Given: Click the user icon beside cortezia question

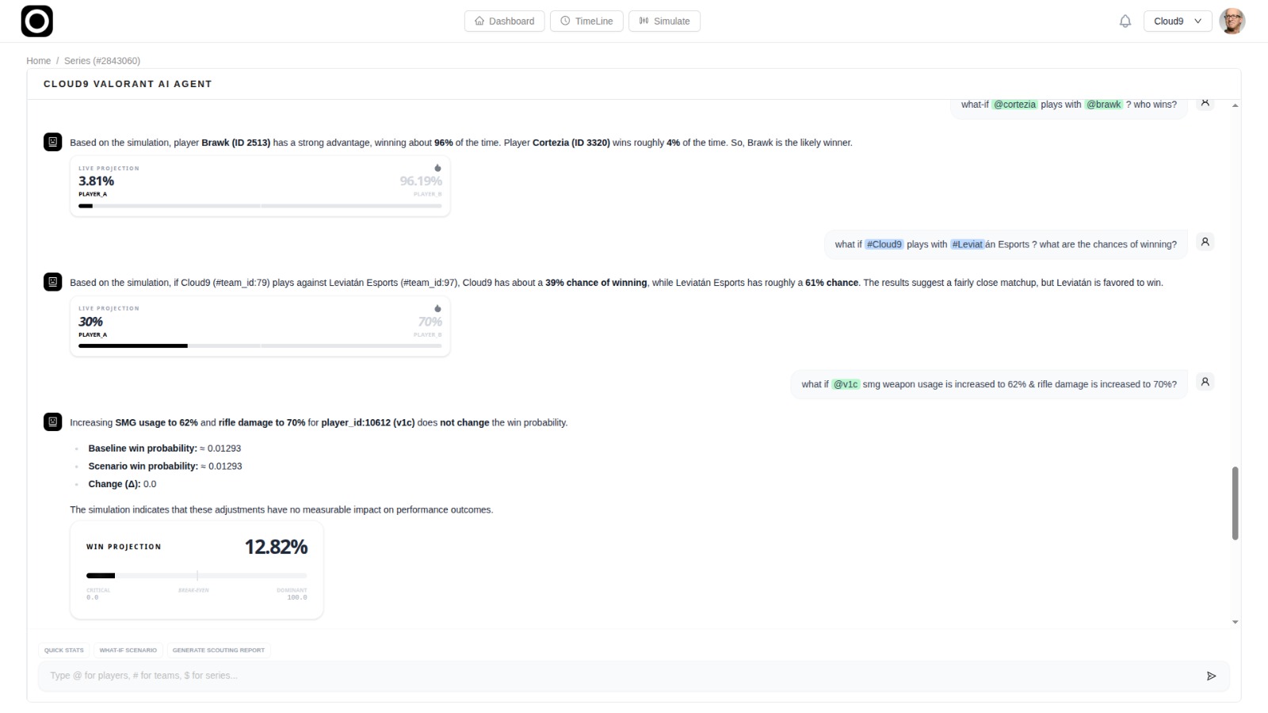Looking at the screenshot, I should 1205,103.
